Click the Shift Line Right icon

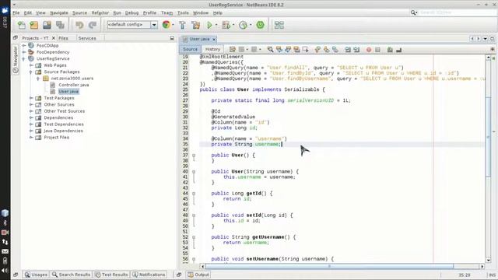[356, 50]
